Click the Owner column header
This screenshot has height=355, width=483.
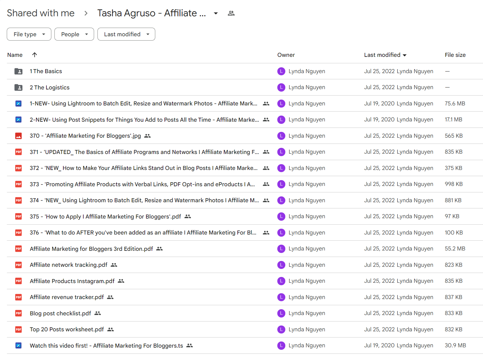(x=286, y=55)
